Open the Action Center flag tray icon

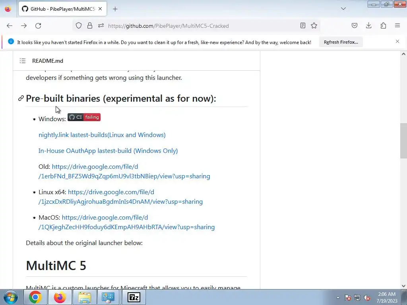tap(347, 297)
